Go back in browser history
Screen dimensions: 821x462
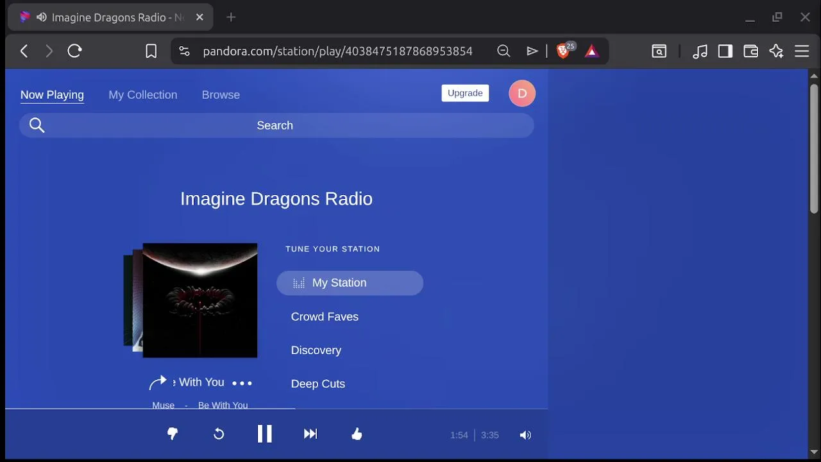(x=24, y=51)
